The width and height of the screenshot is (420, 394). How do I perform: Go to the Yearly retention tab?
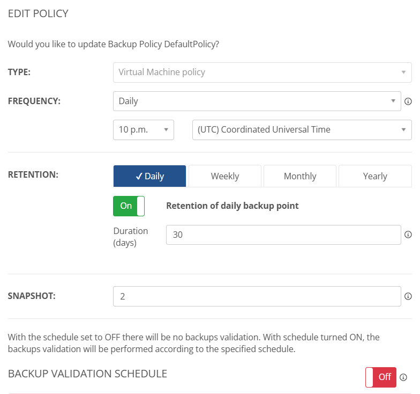point(375,176)
